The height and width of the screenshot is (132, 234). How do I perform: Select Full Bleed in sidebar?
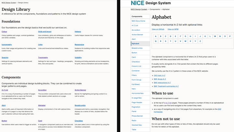click(140, 84)
